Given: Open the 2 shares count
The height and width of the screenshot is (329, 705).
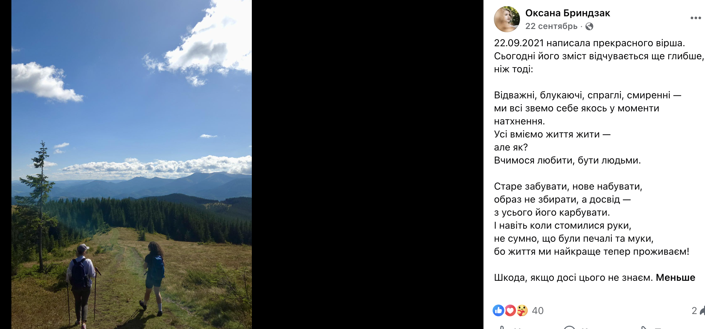Looking at the screenshot, I should 694,311.
